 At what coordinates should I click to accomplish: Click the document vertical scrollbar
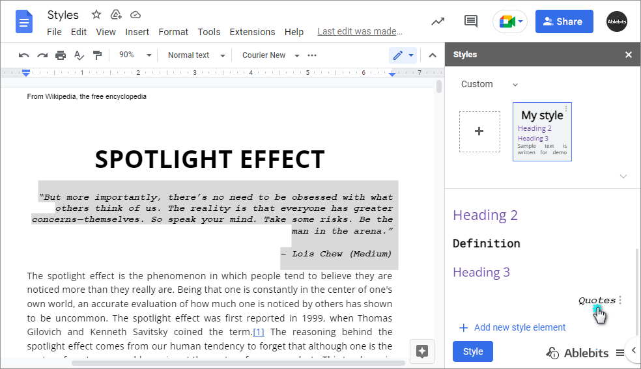pyautogui.click(x=439, y=87)
